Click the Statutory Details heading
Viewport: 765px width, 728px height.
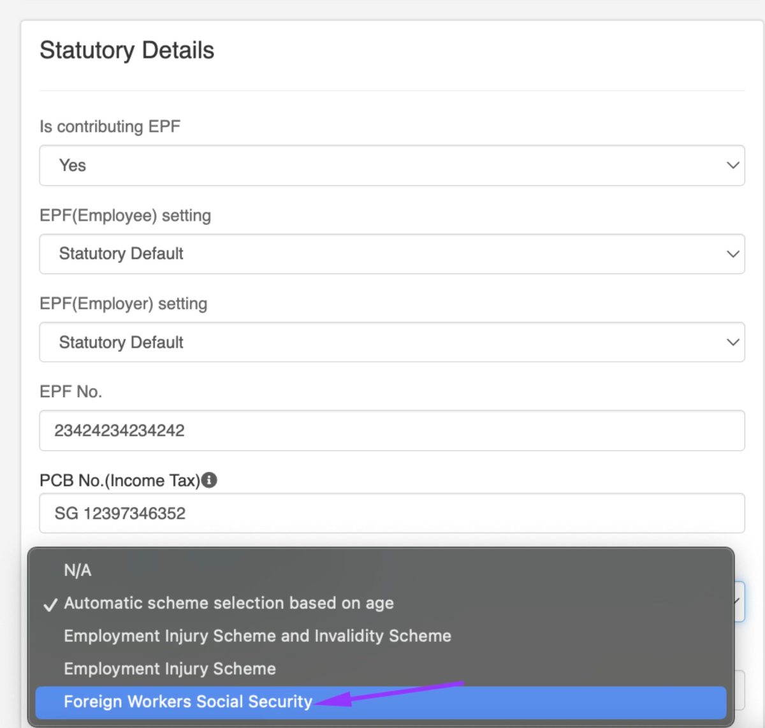tap(127, 50)
